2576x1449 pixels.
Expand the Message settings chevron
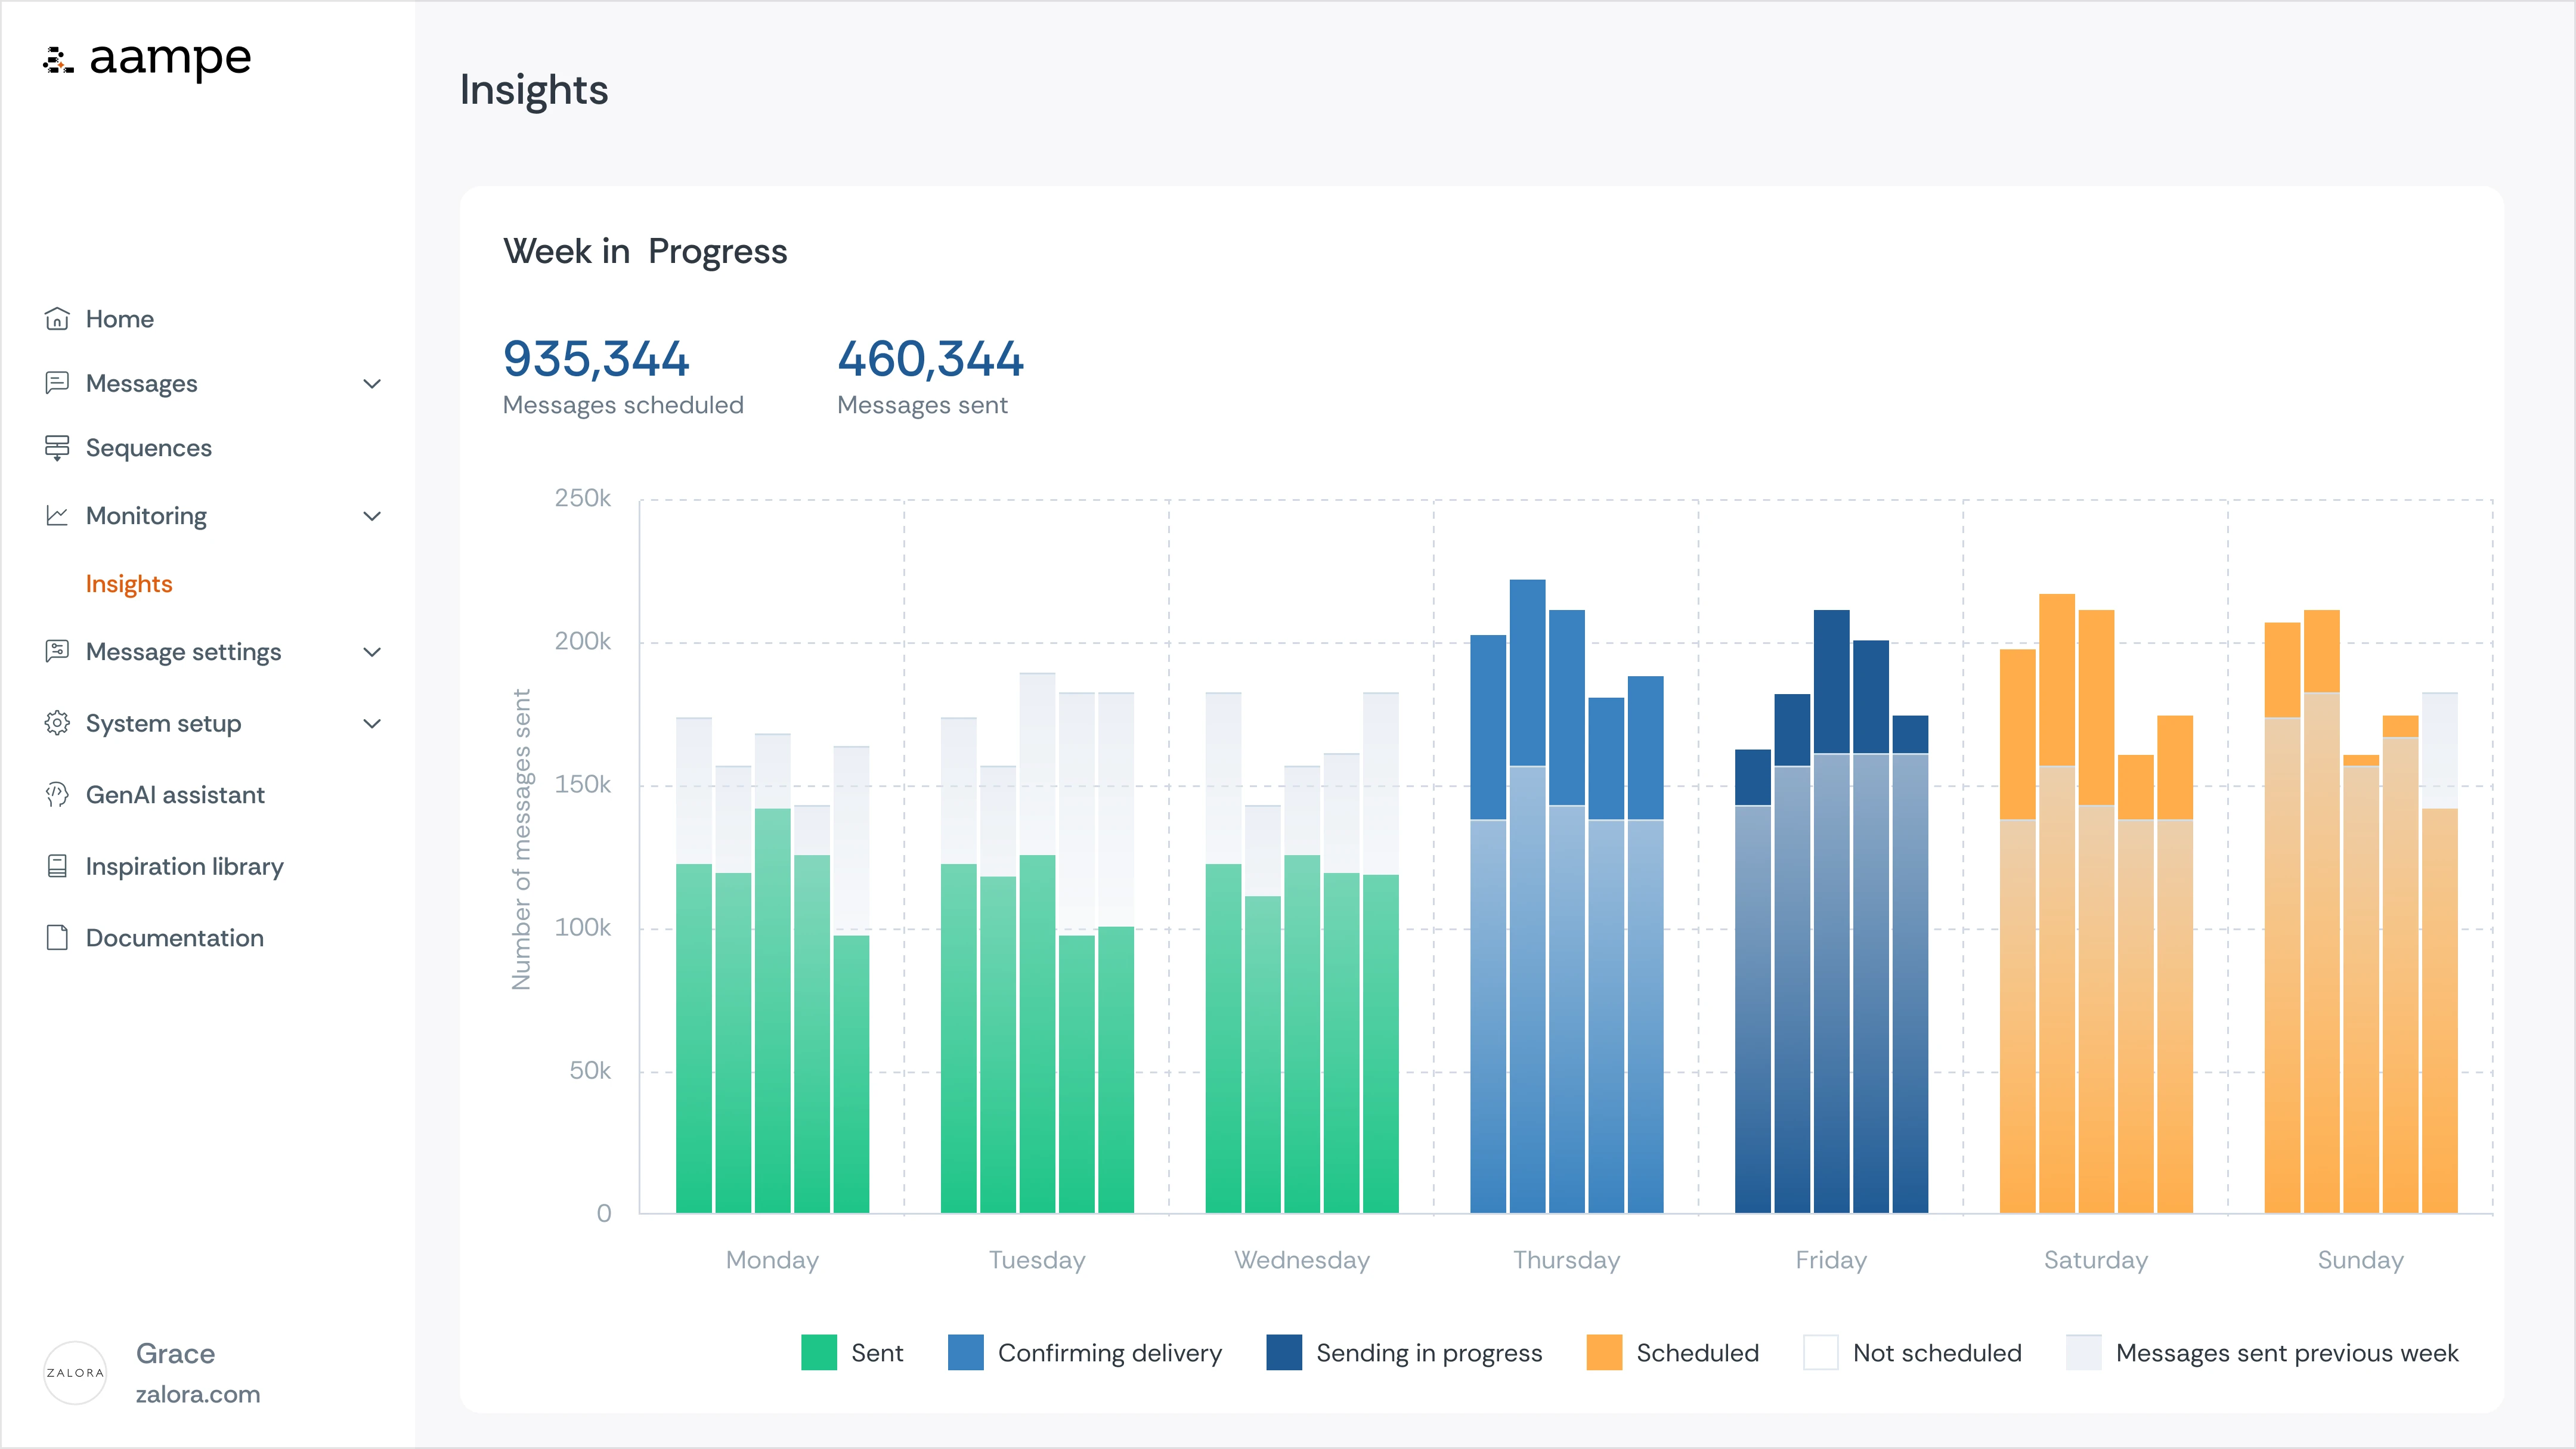(372, 652)
